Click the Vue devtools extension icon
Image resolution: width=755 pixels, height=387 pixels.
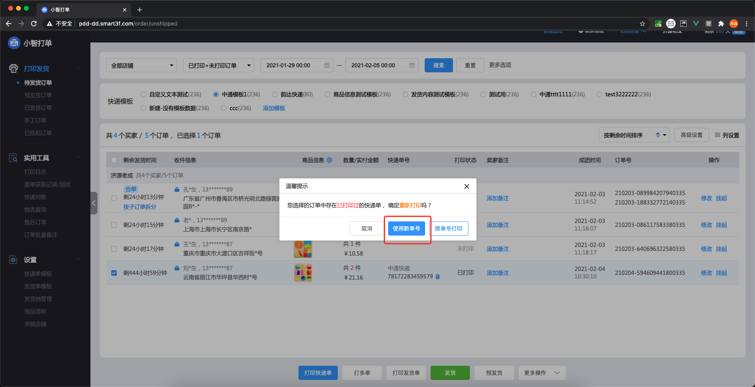click(696, 24)
